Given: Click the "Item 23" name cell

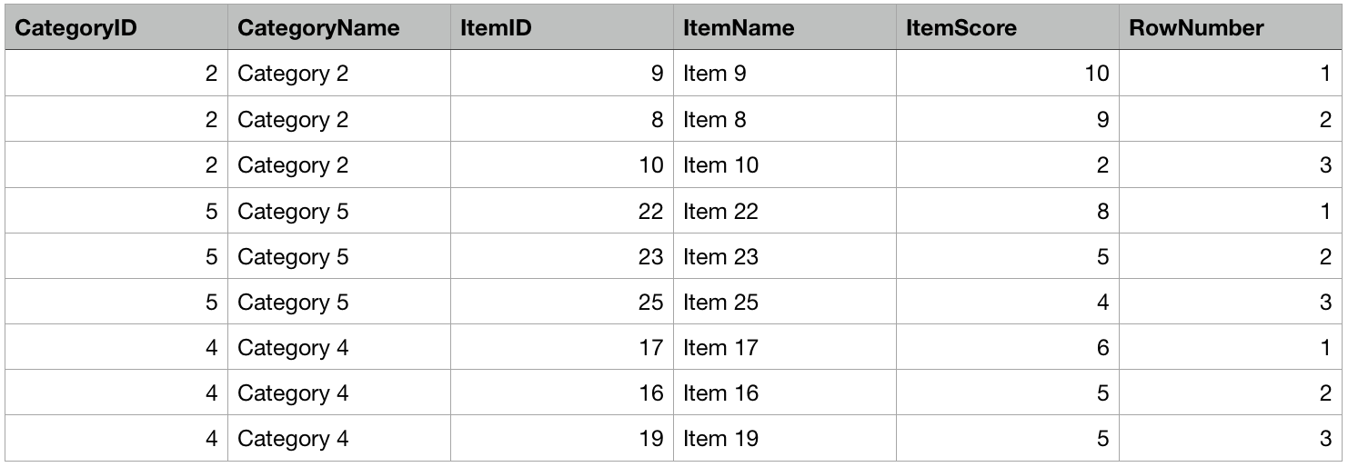Looking at the screenshot, I should 720,257.
